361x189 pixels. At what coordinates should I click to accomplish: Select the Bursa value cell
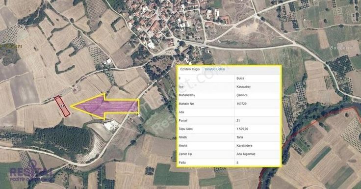tap(257, 79)
